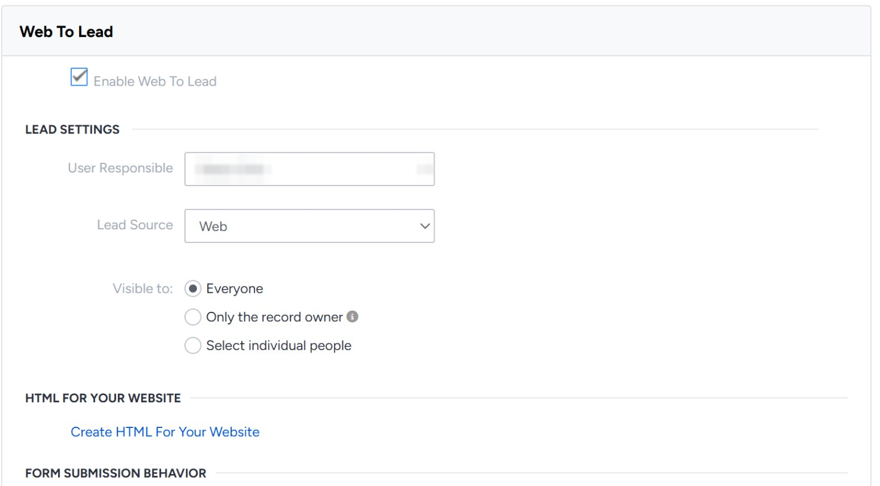
Task: Click the LEAD SETTINGS section title
Action: [x=72, y=129]
